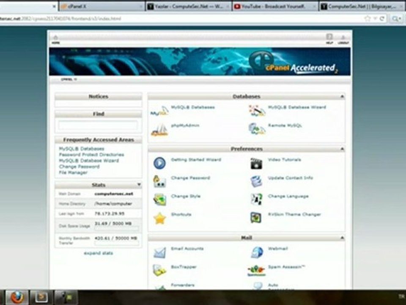Switch to the Yazılar ComputeSec.Net tab

[x=189, y=7]
